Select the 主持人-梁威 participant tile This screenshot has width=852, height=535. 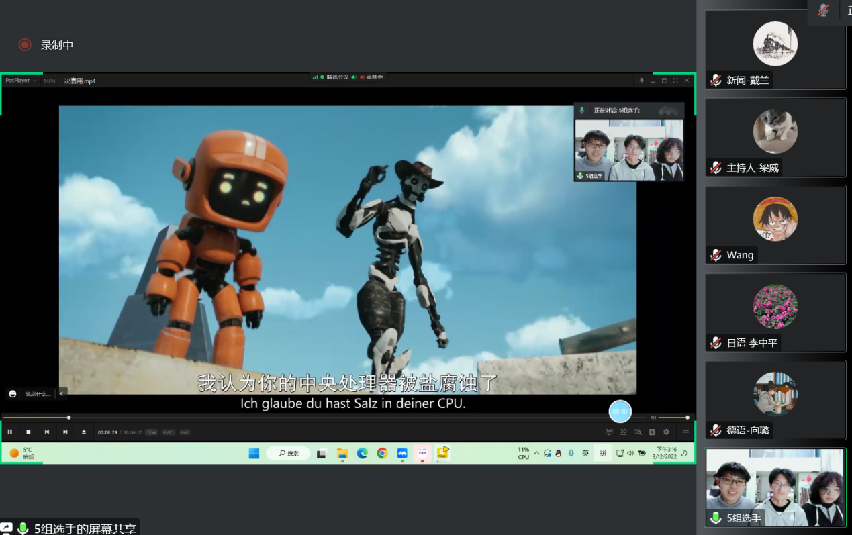click(x=775, y=138)
